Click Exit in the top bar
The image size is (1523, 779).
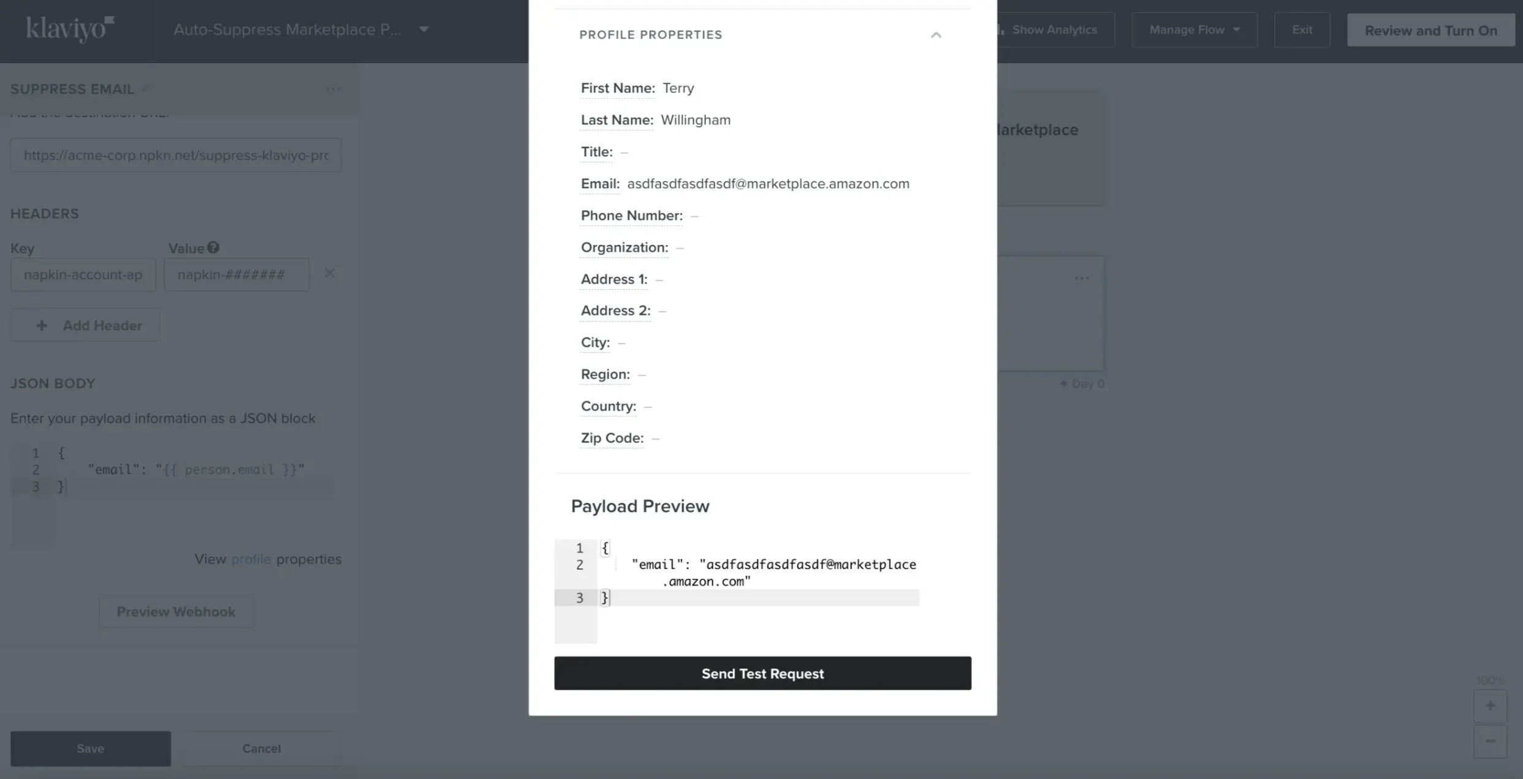coord(1302,29)
